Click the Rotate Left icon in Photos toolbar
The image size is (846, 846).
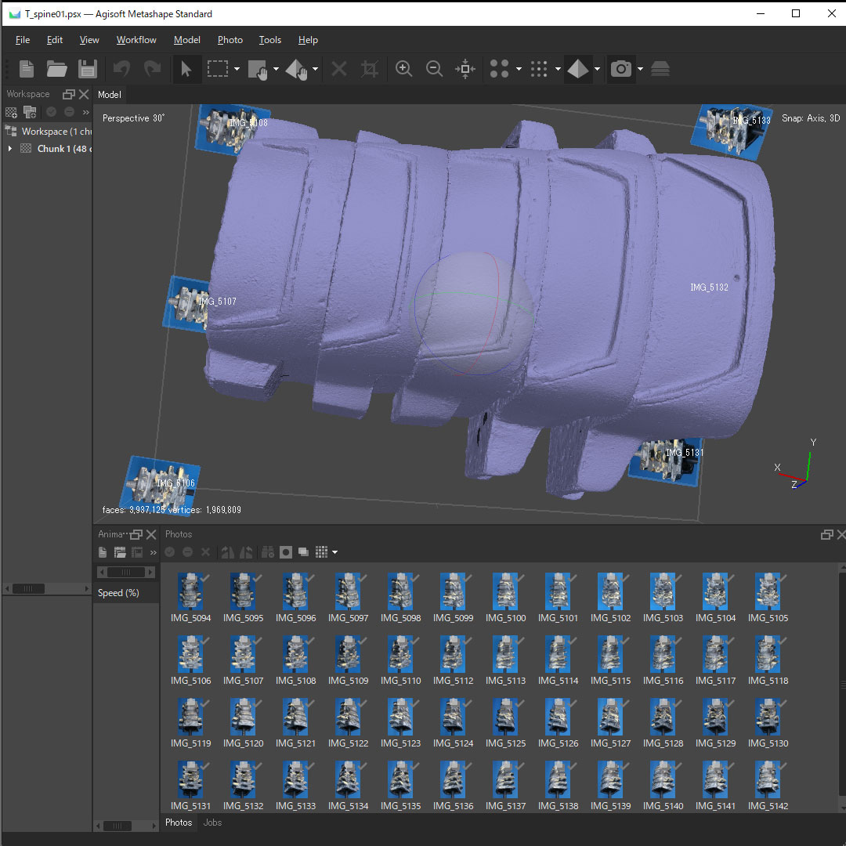[246, 552]
